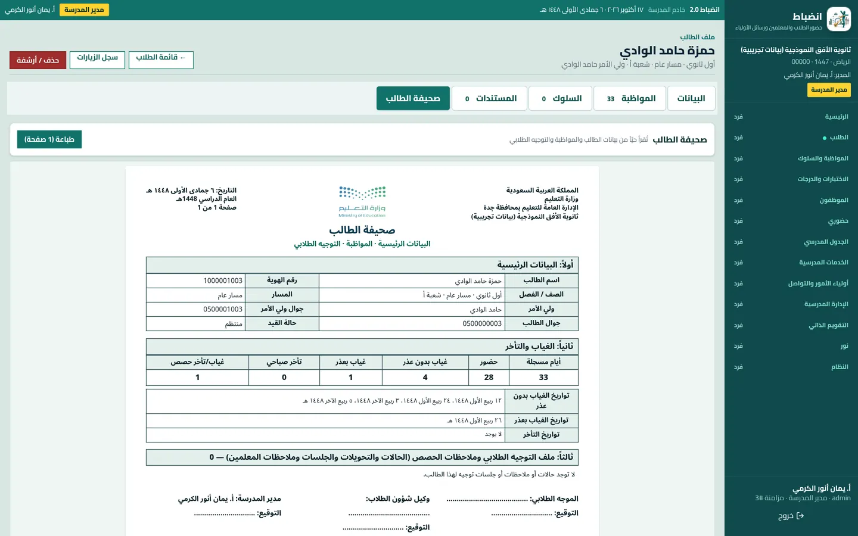
Task: Switch to the السلوك tab
Action: tap(561, 98)
